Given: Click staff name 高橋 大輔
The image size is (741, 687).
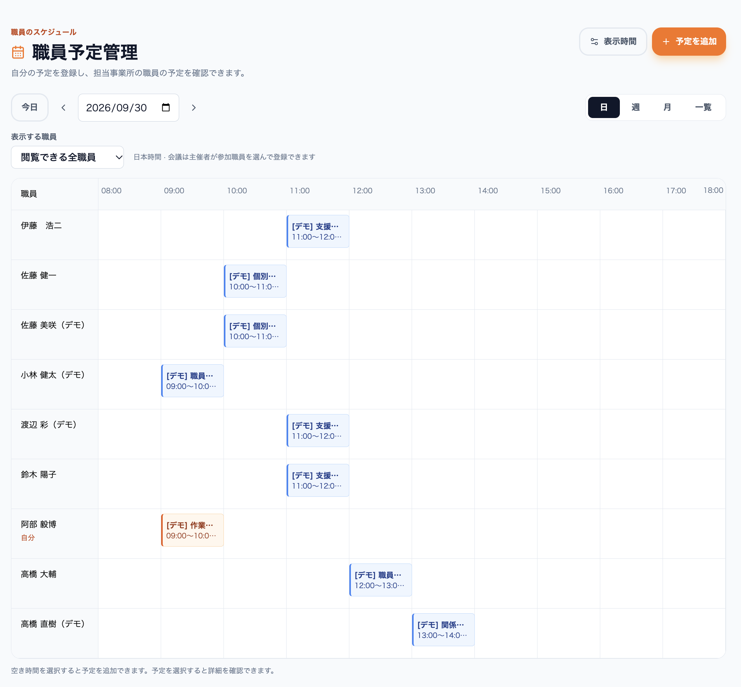Looking at the screenshot, I should point(38,574).
